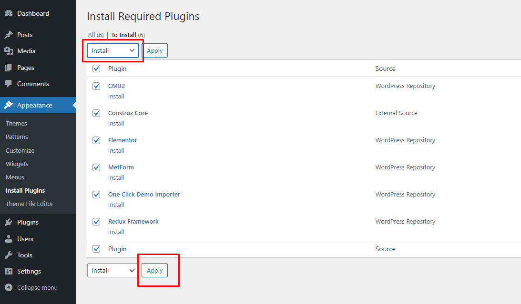Click the top Apply button
Viewport: 521px width, 304px height.
click(x=155, y=50)
